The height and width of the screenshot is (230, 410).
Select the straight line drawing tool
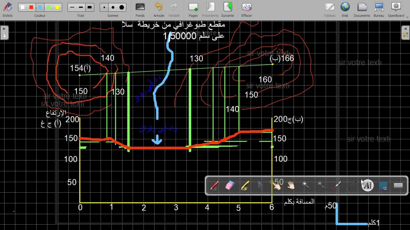tap(352, 185)
